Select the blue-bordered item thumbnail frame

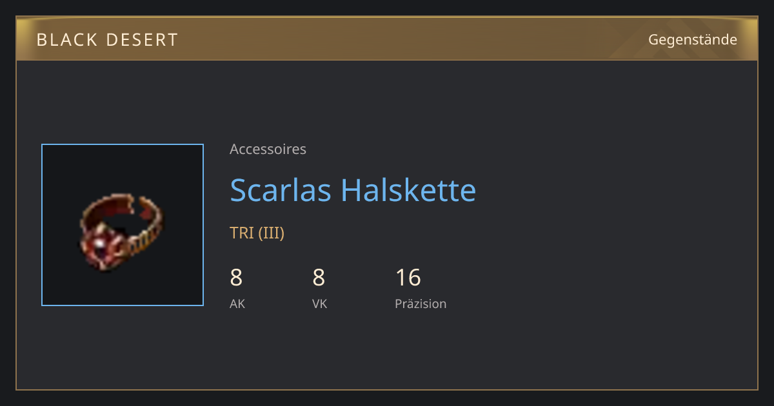point(123,225)
